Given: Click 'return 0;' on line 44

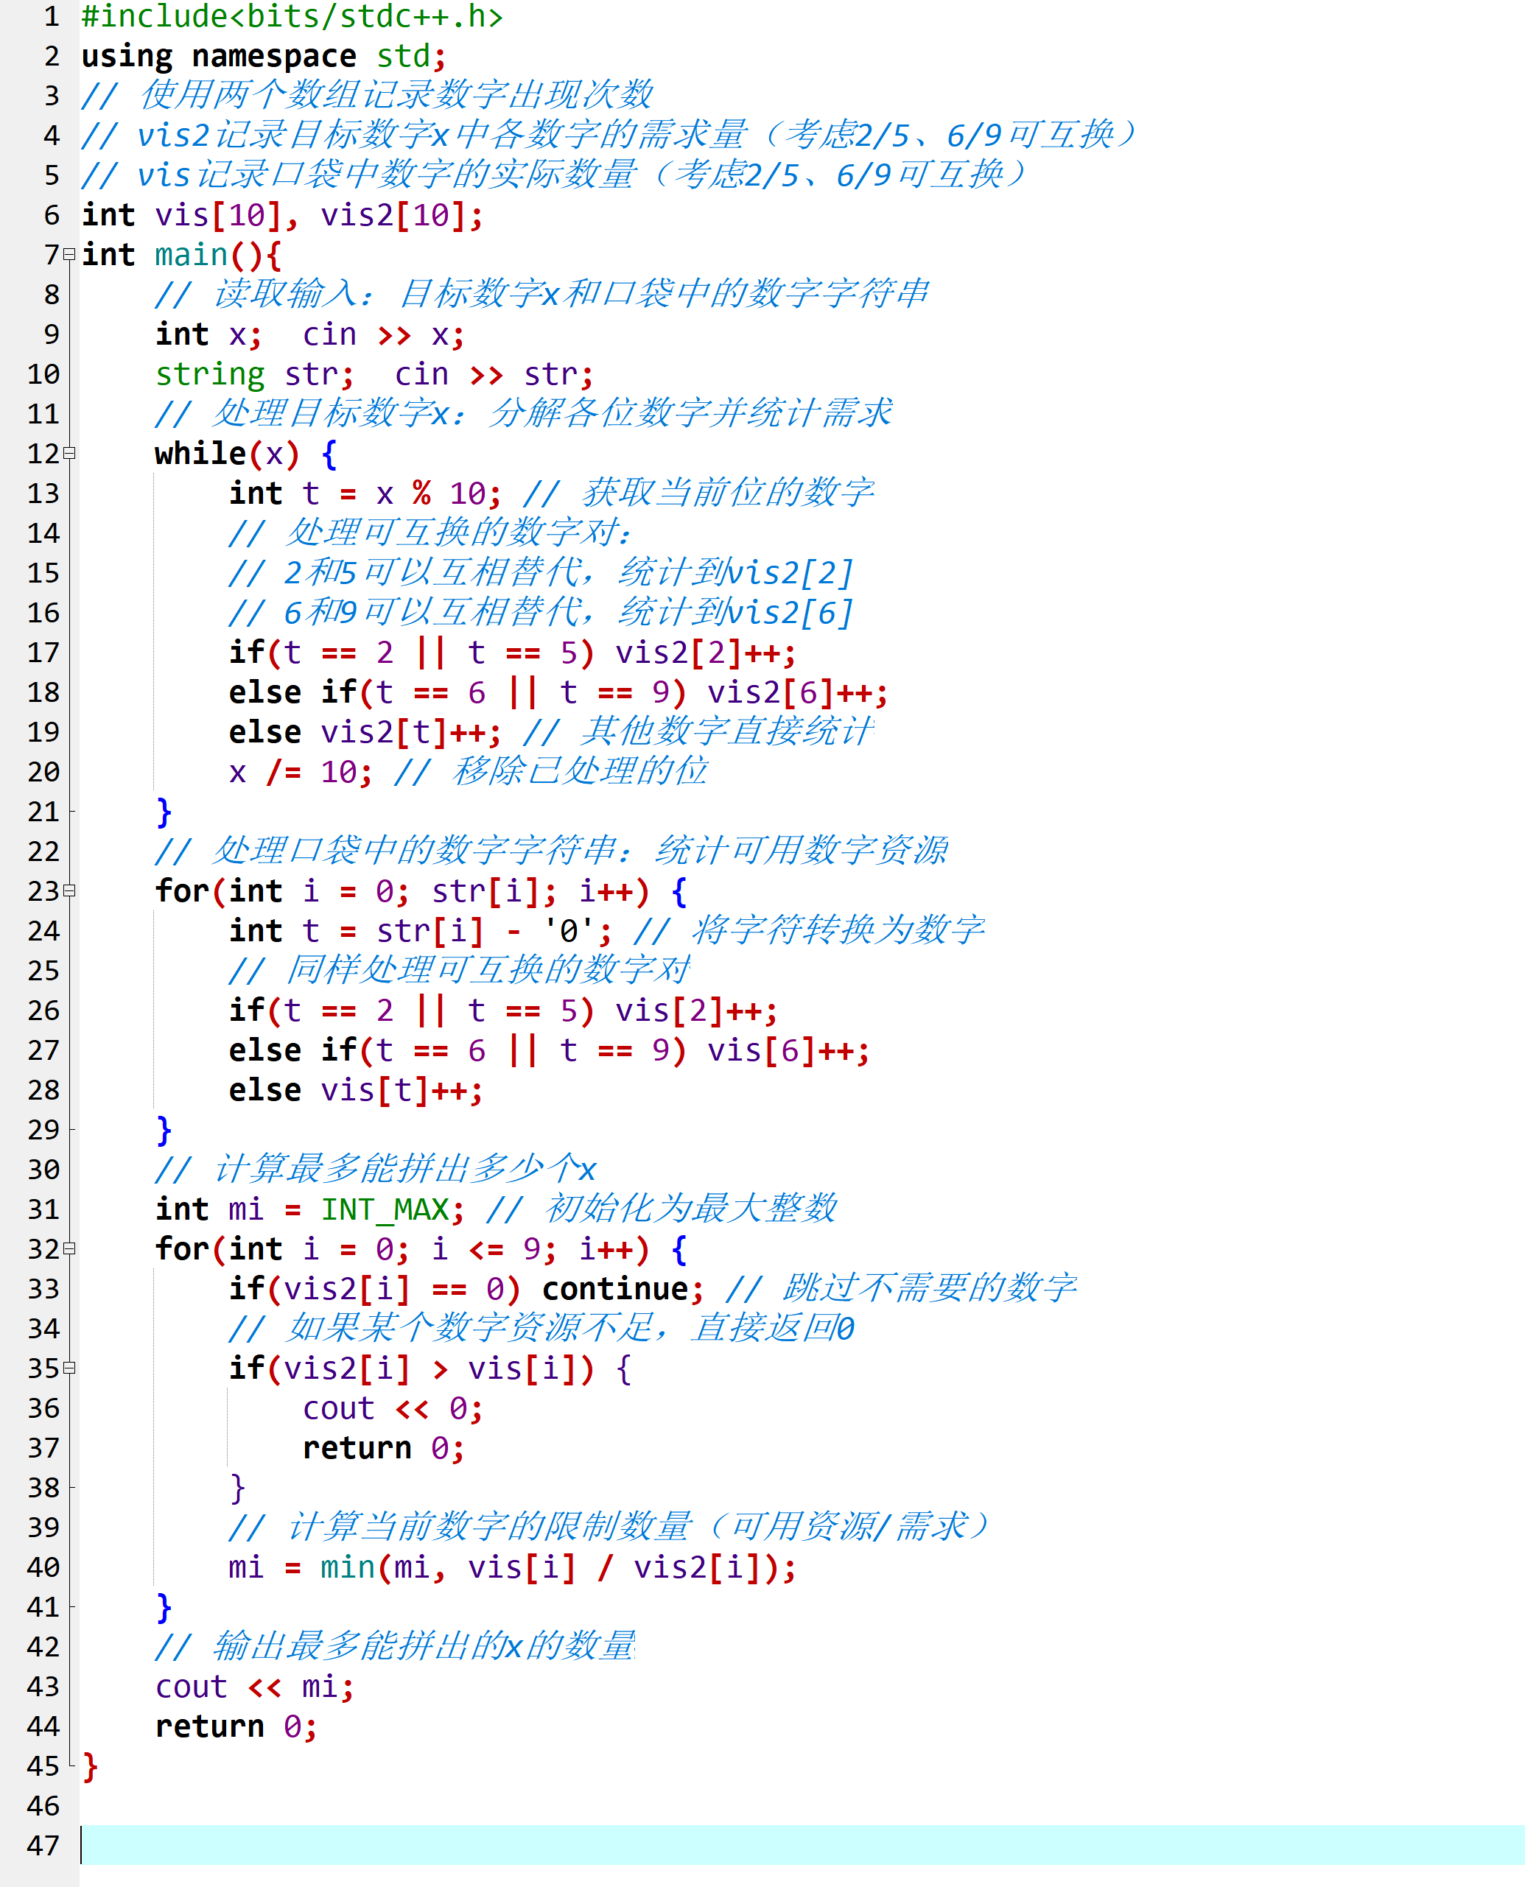Looking at the screenshot, I should pyautogui.click(x=236, y=1726).
